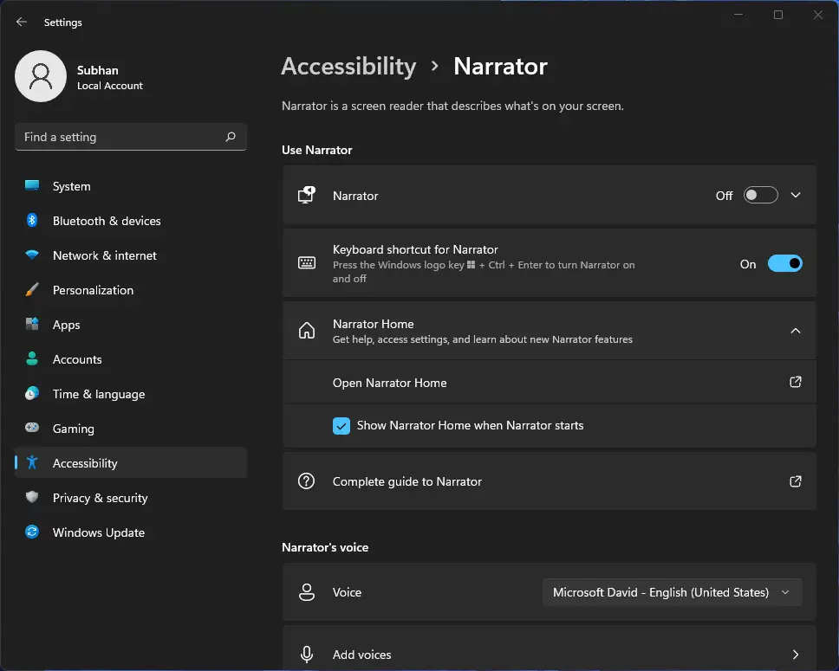Click the keyboard icon for shortcut setting
839x671 pixels.
pos(307,263)
